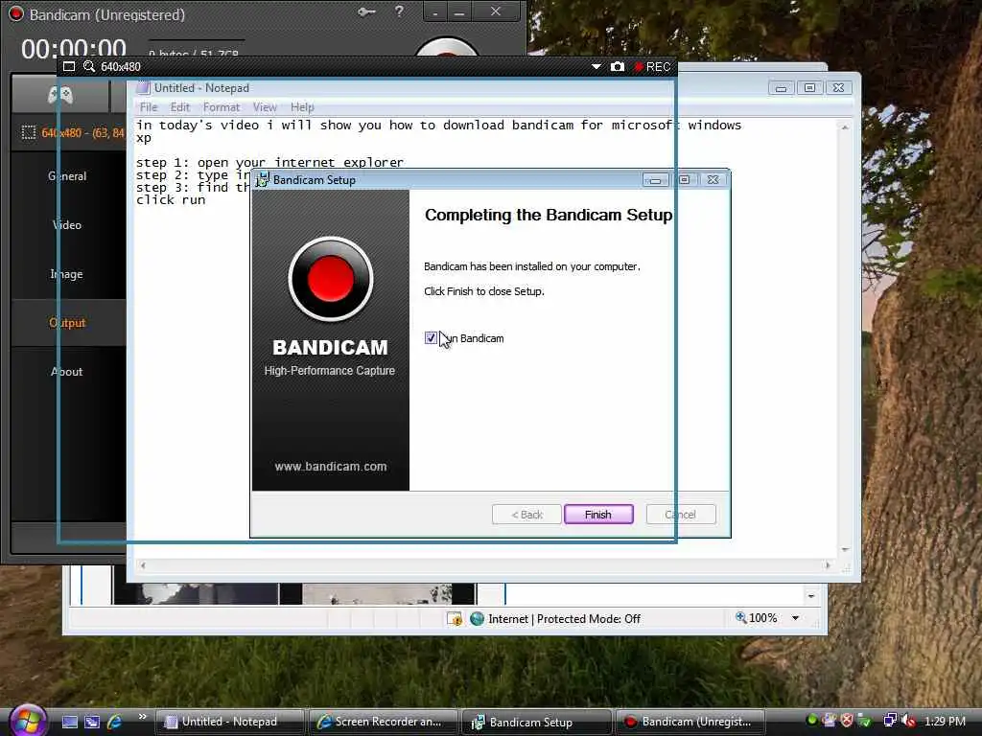Switch to Bandicam Setup taskbar button
Viewport: 982px width, 736px height.
(x=537, y=722)
